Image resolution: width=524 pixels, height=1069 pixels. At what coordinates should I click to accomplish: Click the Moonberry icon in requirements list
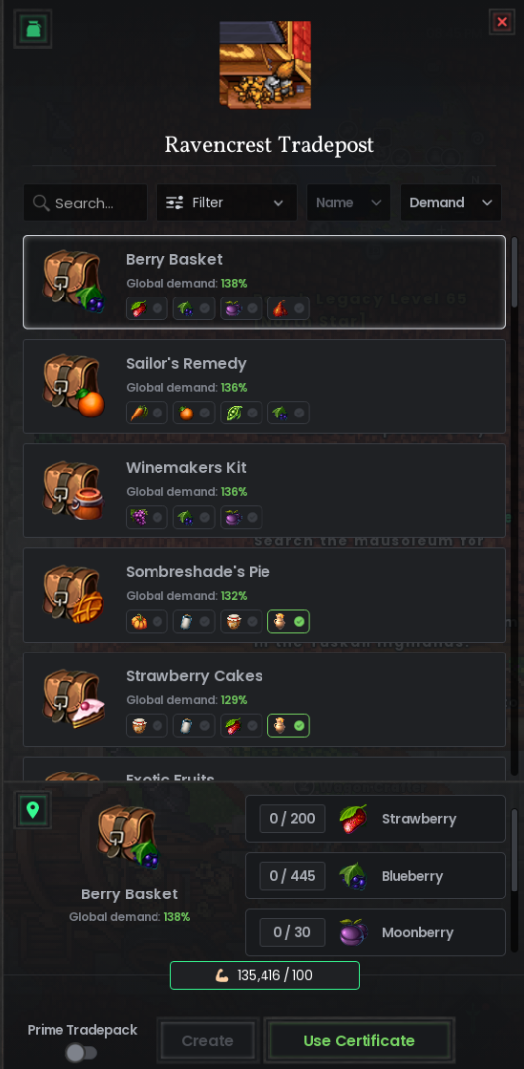click(353, 932)
